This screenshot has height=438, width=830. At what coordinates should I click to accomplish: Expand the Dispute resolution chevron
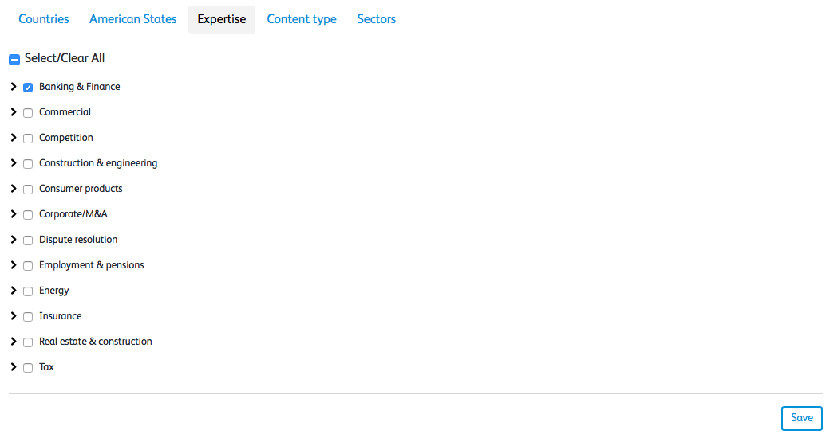tap(14, 240)
